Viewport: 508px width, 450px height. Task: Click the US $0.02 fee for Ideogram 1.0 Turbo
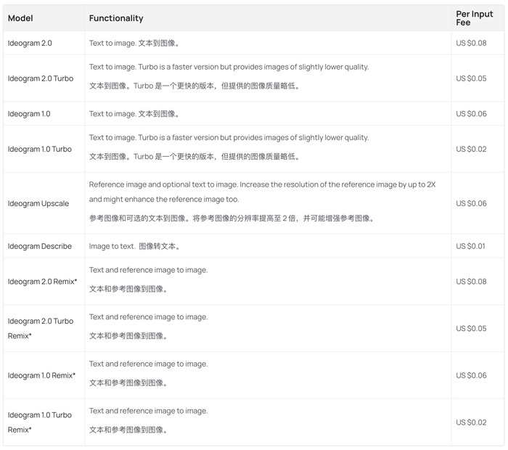click(x=471, y=149)
